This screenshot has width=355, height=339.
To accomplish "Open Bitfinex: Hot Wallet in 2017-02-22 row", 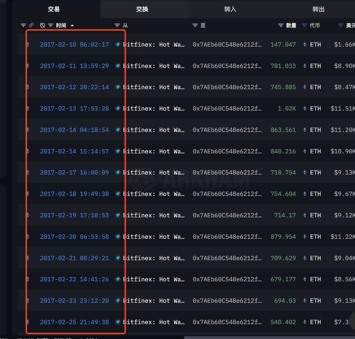I will click(154, 279).
